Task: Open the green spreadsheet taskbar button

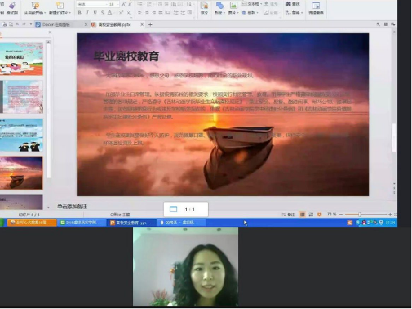Action: click(x=82, y=222)
